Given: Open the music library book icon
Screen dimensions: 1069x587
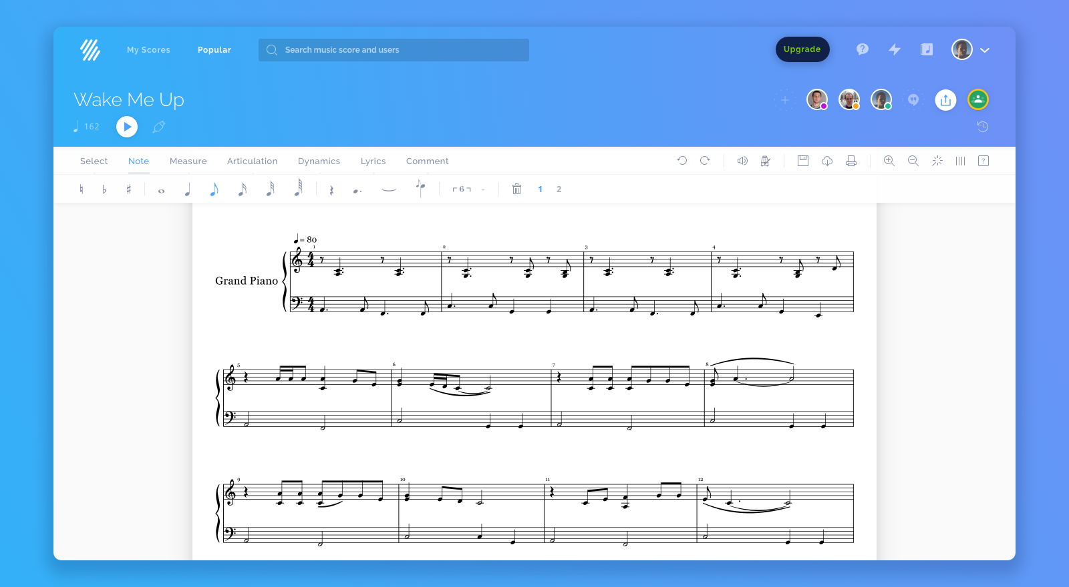Looking at the screenshot, I should tap(927, 49).
